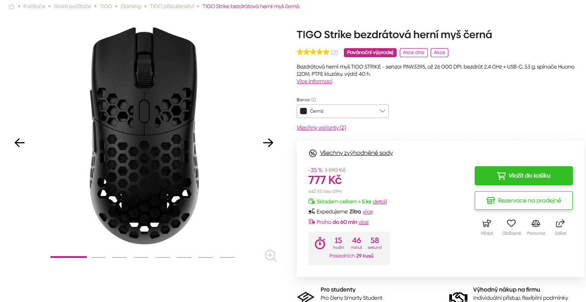Screen dimensions: 586x302
Task: Show next product image arrow
Action: pos(268,143)
